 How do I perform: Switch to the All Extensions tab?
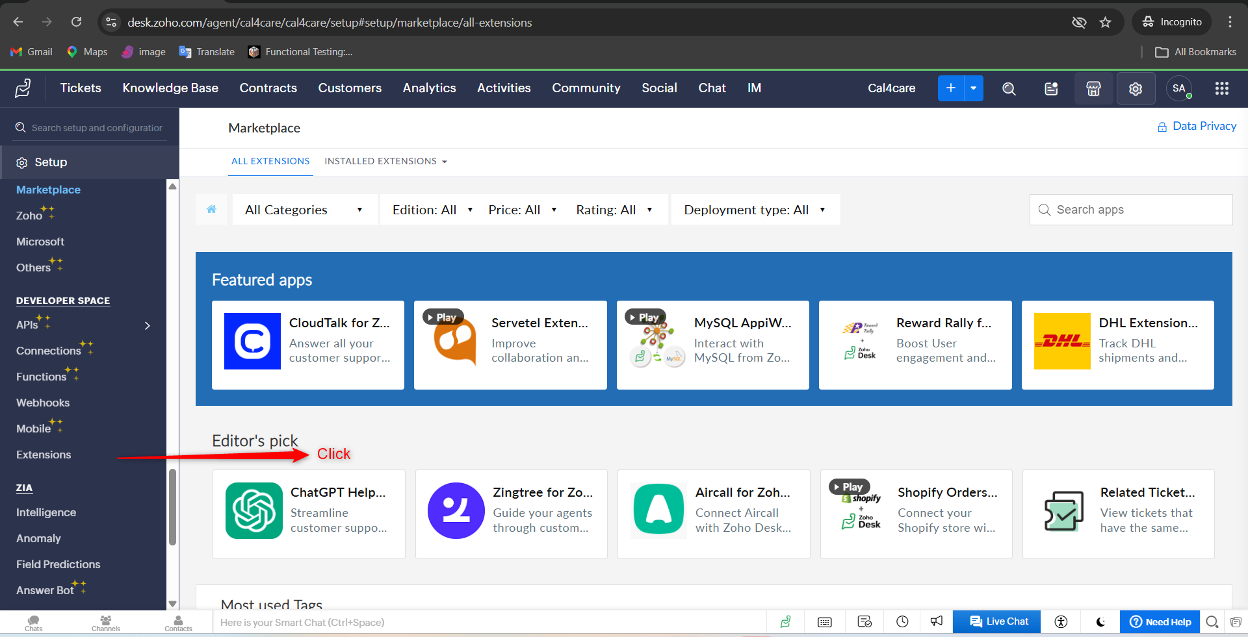(x=270, y=161)
